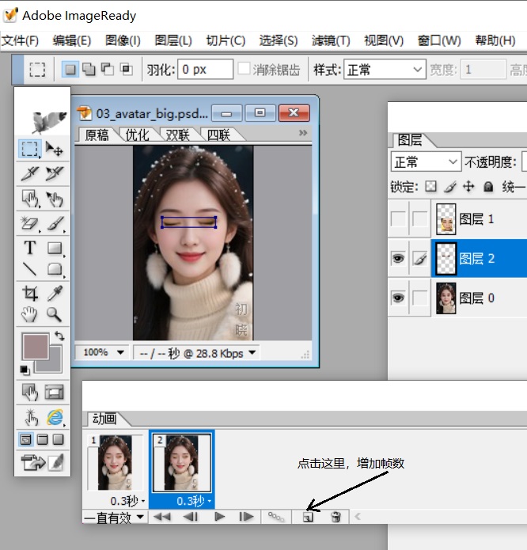The height and width of the screenshot is (550, 527).
Task: Toggle the 消除锯齿 anti-alias checkbox
Action: [245, 70]
